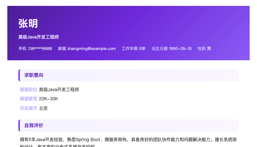Click the 求职意向 section heading
The image size is (257, 147).
[x=34, y=75]
